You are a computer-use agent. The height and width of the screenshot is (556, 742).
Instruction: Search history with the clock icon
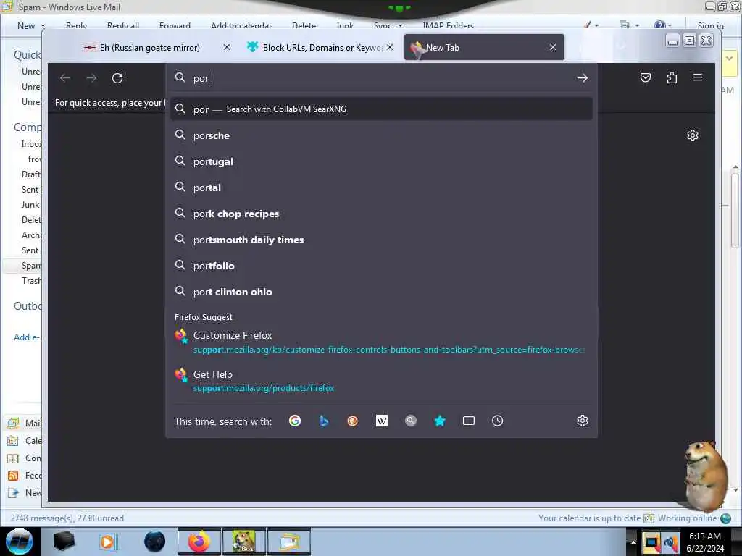tap(497, 421)
